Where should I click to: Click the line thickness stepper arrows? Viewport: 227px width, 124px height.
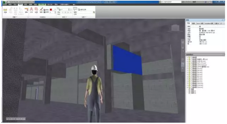(x=55, y=13)
